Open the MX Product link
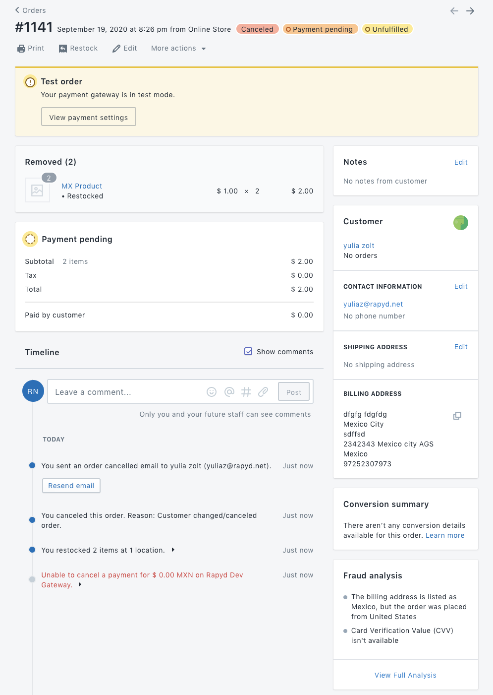493x695 pixels. [x=82, y=186]
